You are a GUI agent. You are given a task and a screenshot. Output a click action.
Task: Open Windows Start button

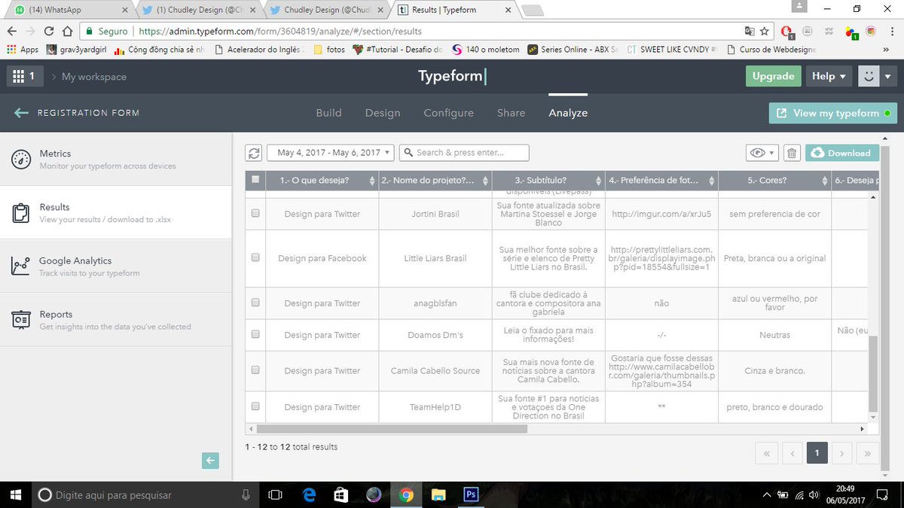coord(17,494)
